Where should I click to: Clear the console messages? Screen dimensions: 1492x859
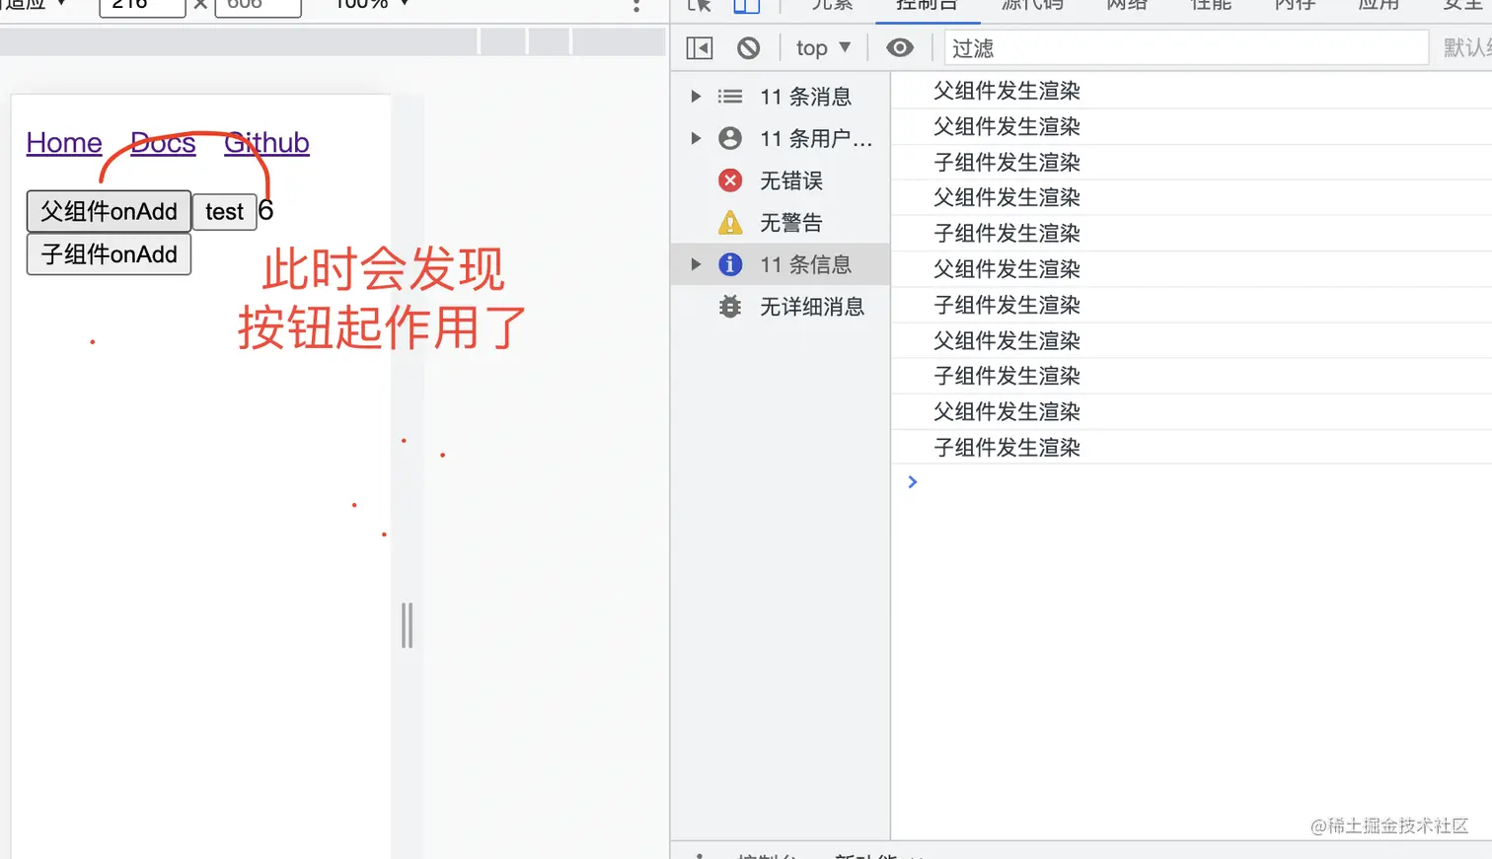(x=750, y=46)
